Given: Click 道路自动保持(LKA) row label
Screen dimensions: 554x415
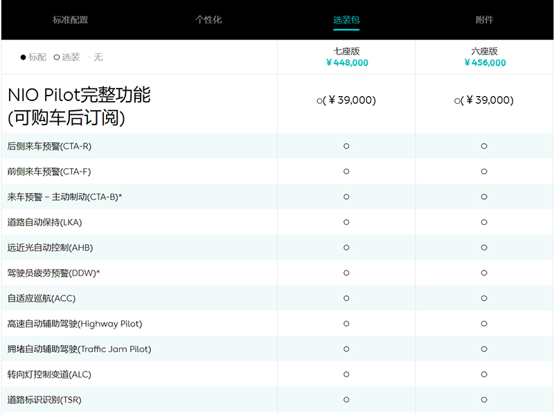Looking at the screenshot, I should pos(44,222).
